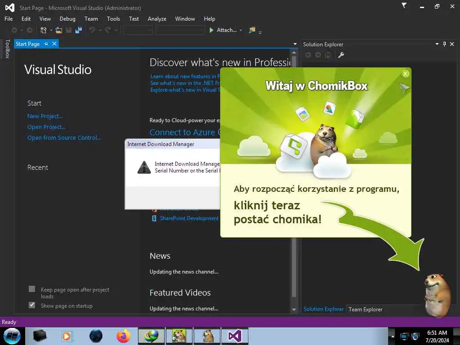Click the Internet Download Manager taskbar icon
Viewport: 460px width, 345px height.
pos(151,336)
